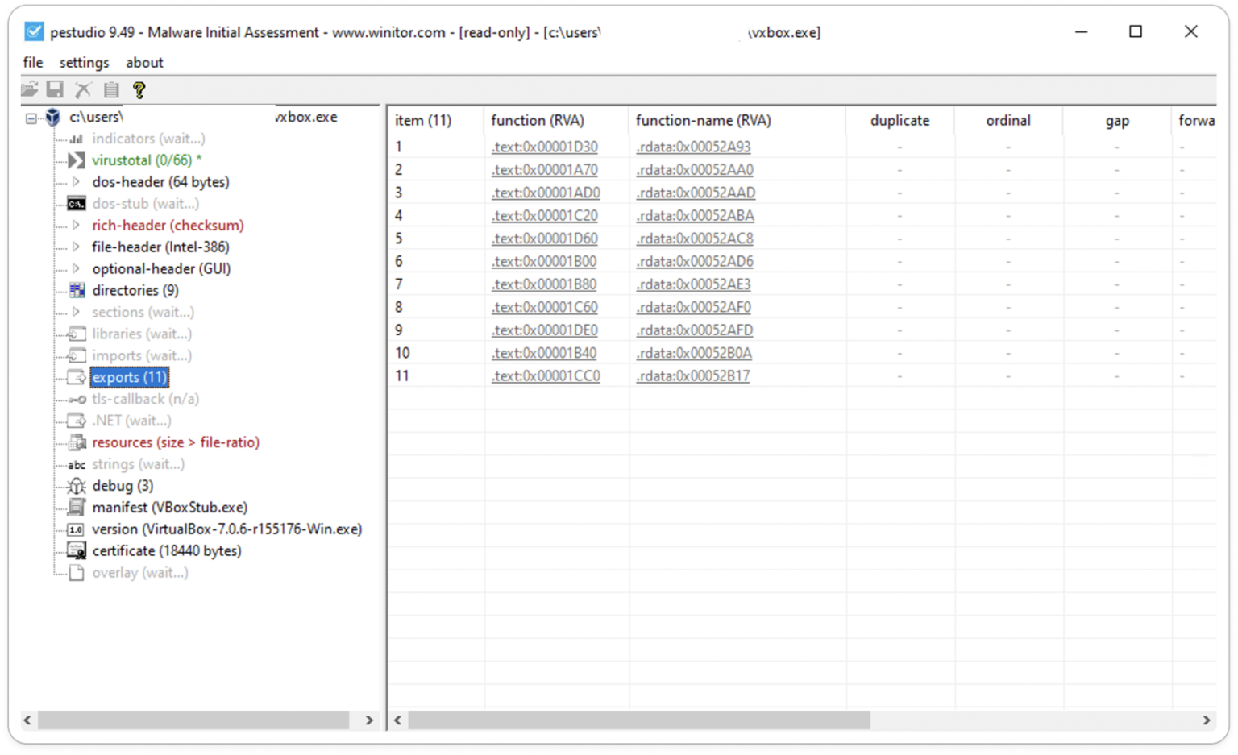Click the virustotal arrow icon in the tree
This screenshot has width=1238, height=755.
[x=75, y=160]
